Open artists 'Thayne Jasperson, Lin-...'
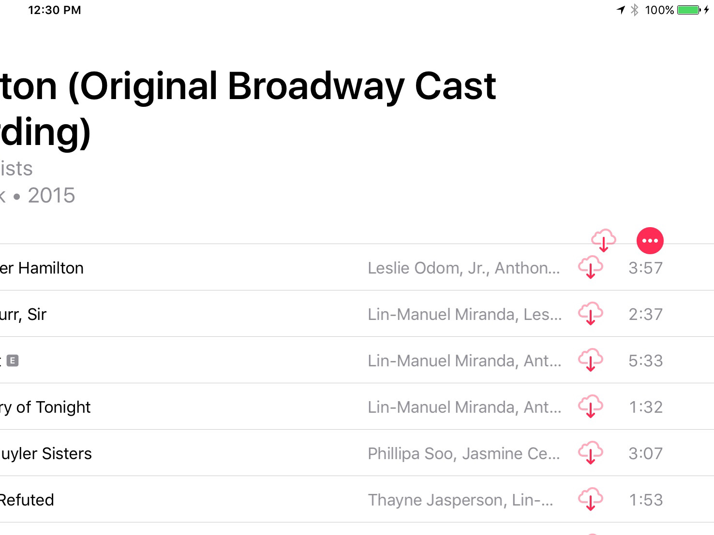The height and width of the screenshot is (535, 714). pyautogui.click(x=461, y=500)
